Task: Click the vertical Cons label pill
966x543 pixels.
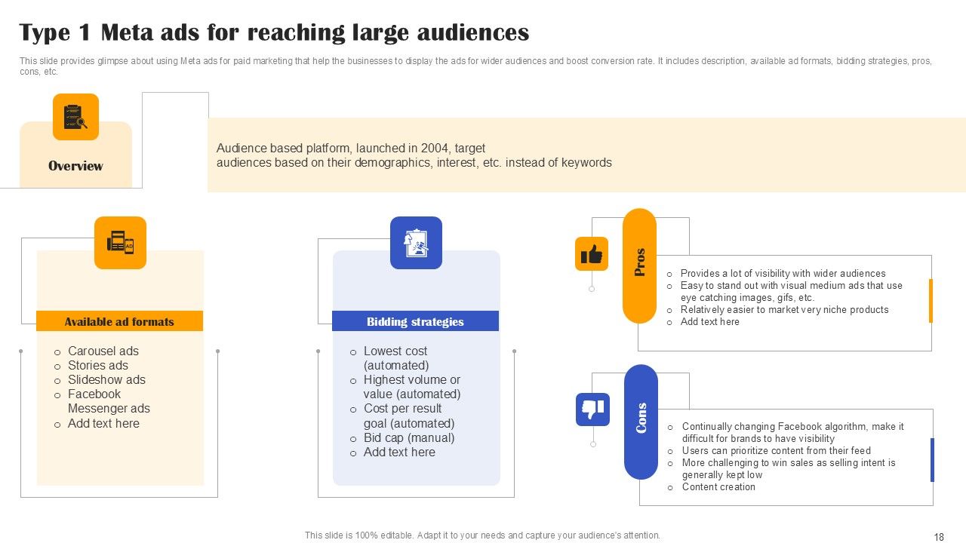Action: click(641, 422)
